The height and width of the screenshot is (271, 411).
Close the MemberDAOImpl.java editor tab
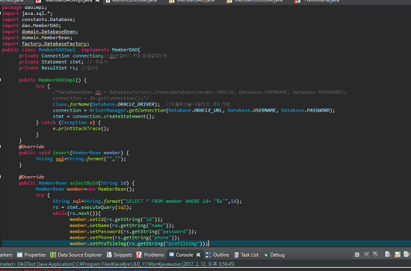[97, 1]
